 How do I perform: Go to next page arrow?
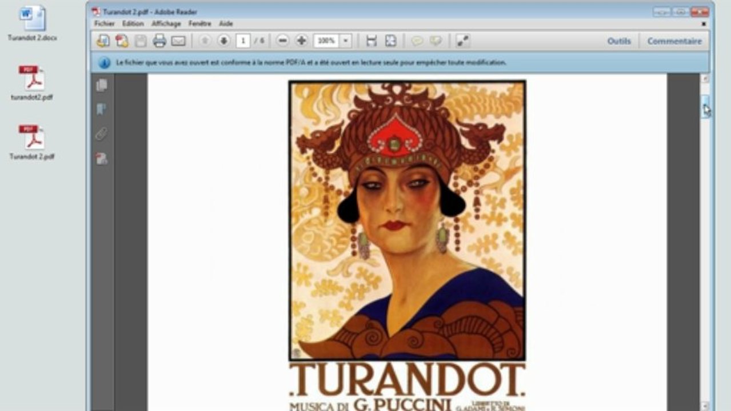[x=224, y=41]
